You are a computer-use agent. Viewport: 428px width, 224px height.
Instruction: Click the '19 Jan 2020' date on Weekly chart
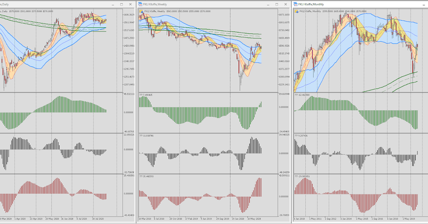(x=238, y=220)
